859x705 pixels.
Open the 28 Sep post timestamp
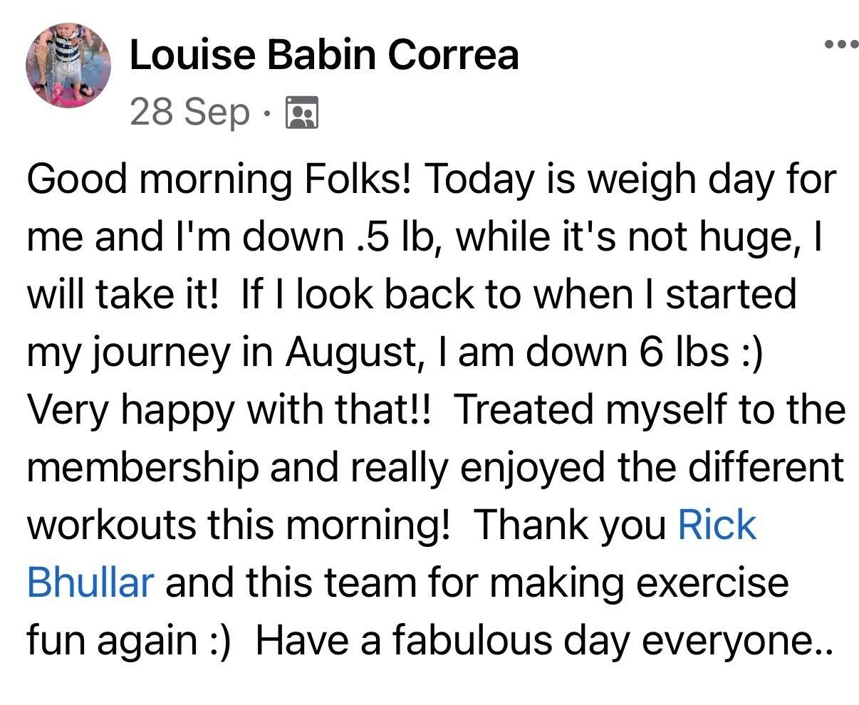[190, 113]
